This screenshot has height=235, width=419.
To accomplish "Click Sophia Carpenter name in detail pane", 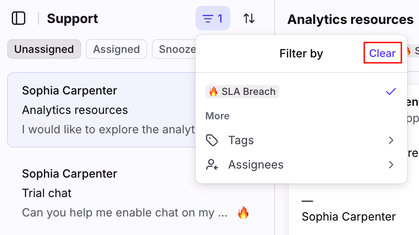I will coord(348,216).
